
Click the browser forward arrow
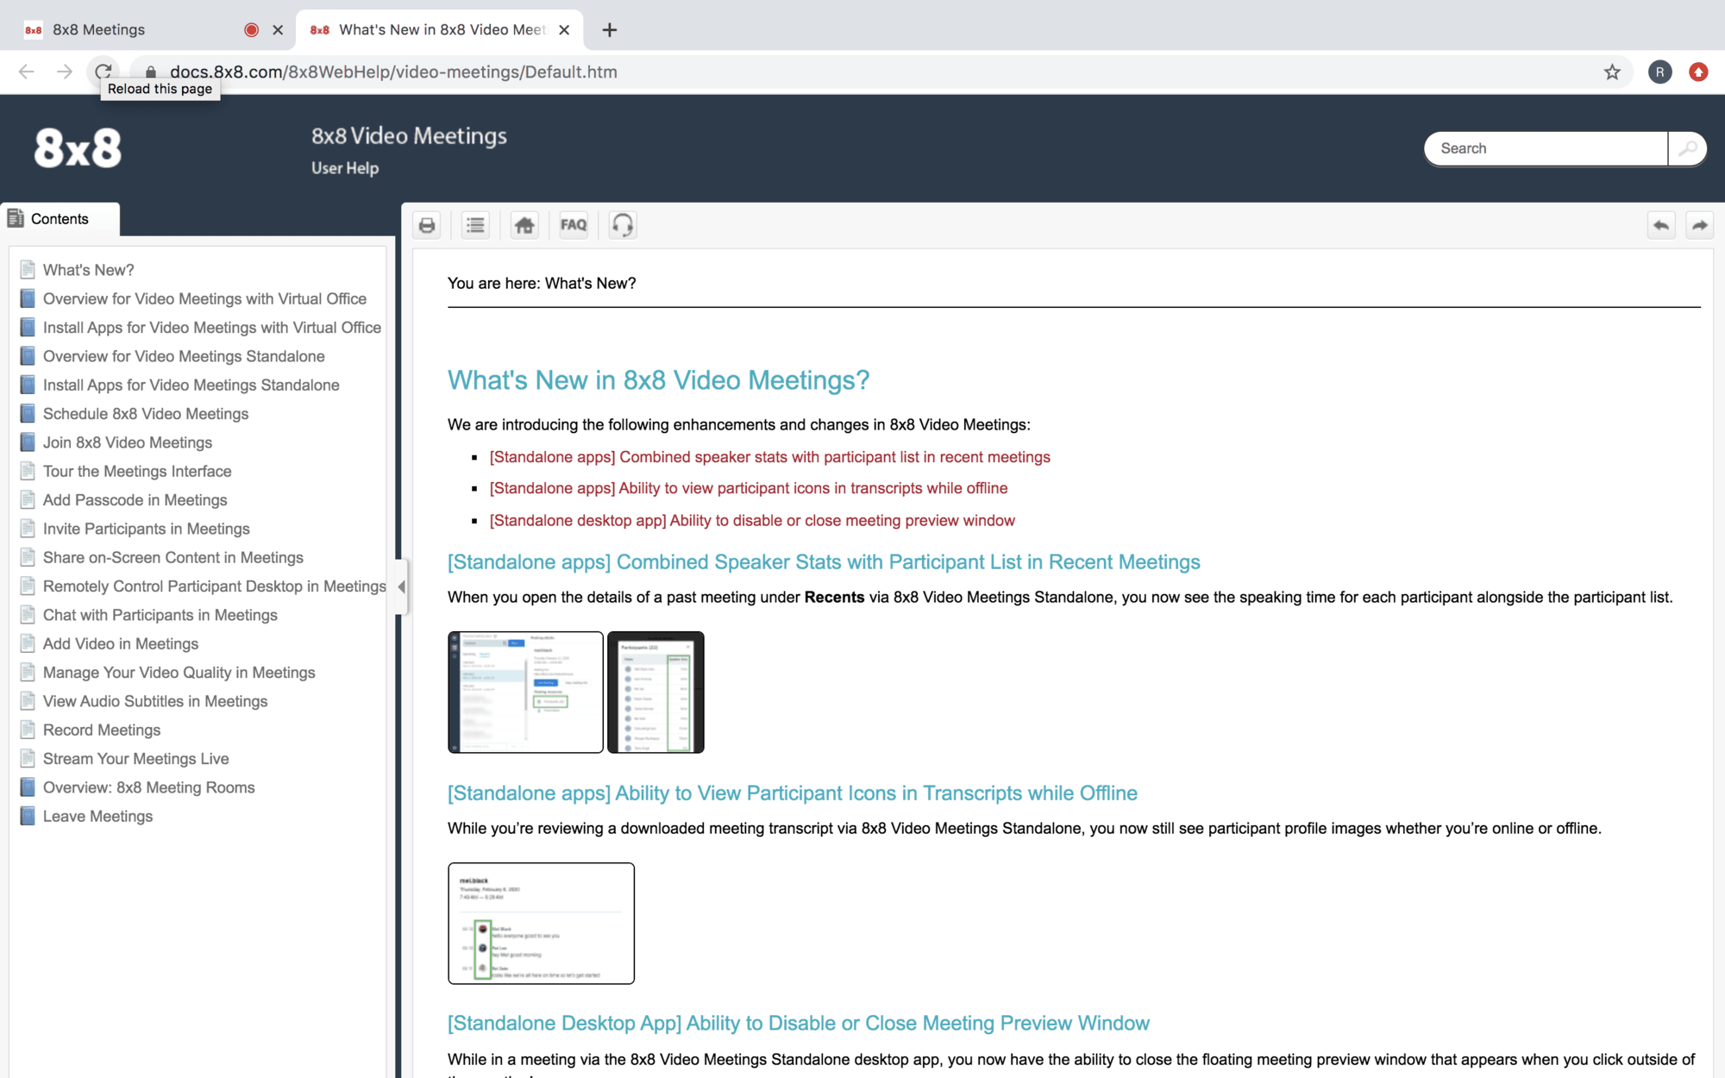pyautogui.click(x=65, y=72)
